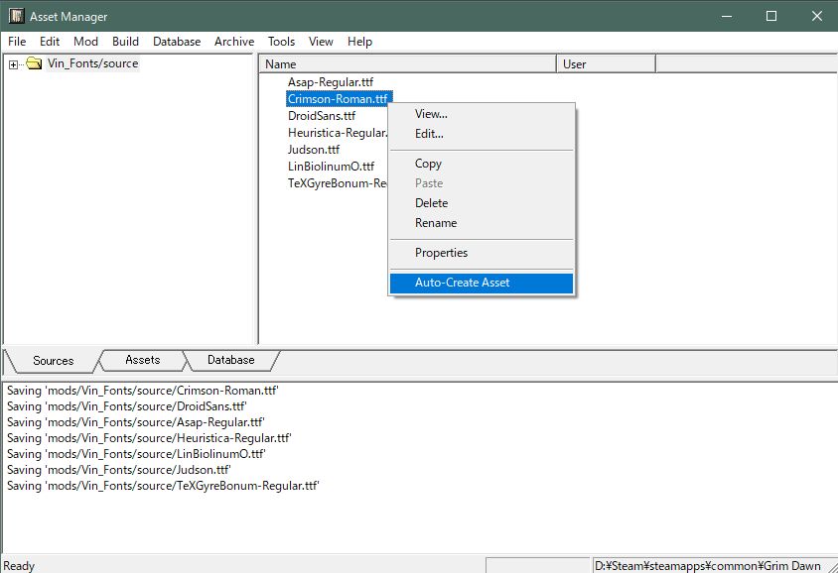
Task: Open the Tools menu
Action: point(281,42)
